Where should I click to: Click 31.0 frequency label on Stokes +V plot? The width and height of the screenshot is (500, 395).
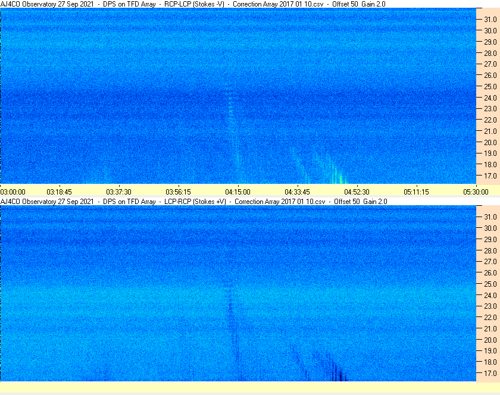click(x=490, y=217)
